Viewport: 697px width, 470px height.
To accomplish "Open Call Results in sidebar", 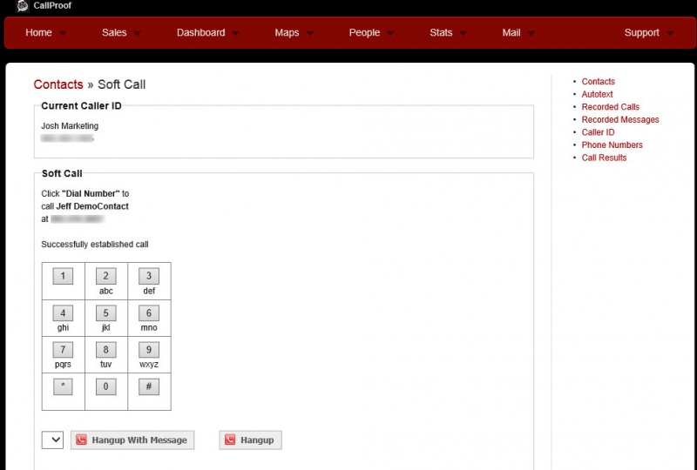I will [x=604, y=158].
